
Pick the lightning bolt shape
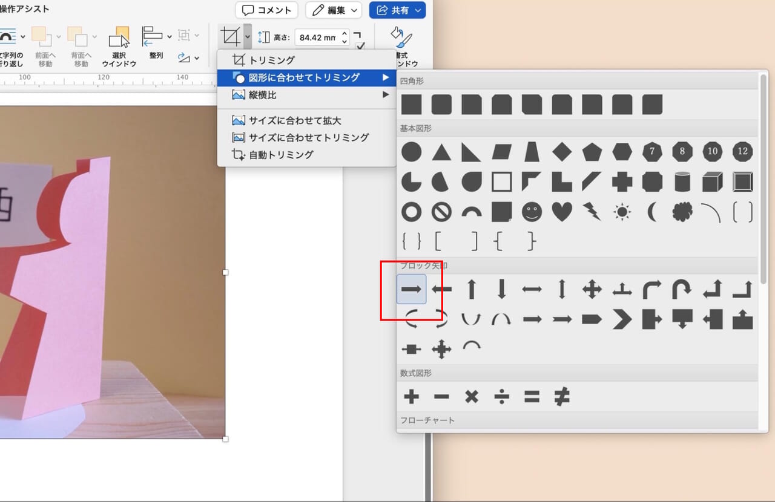[592, 212]
